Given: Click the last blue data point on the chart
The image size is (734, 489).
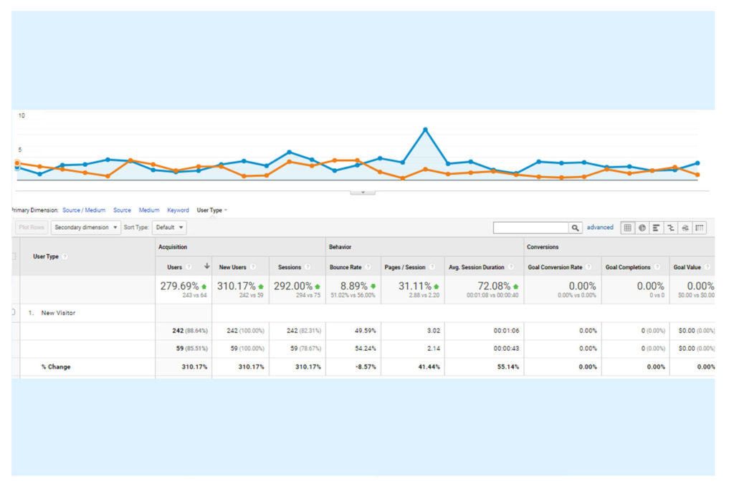Looking at the screenshot, I should coord(697,163).
